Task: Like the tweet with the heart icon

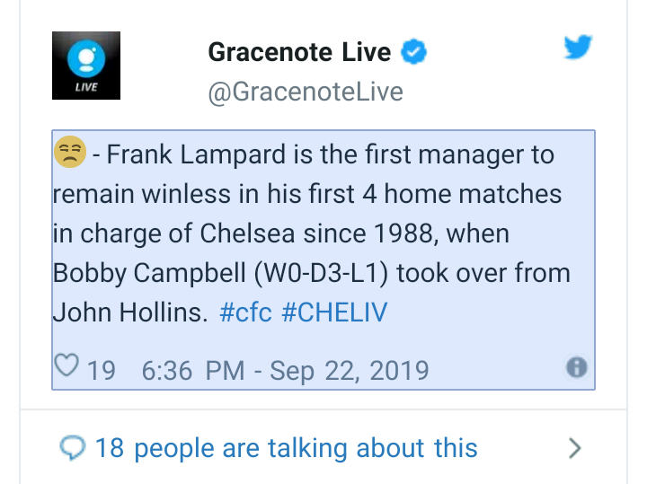Action: (x=68, y=367)
